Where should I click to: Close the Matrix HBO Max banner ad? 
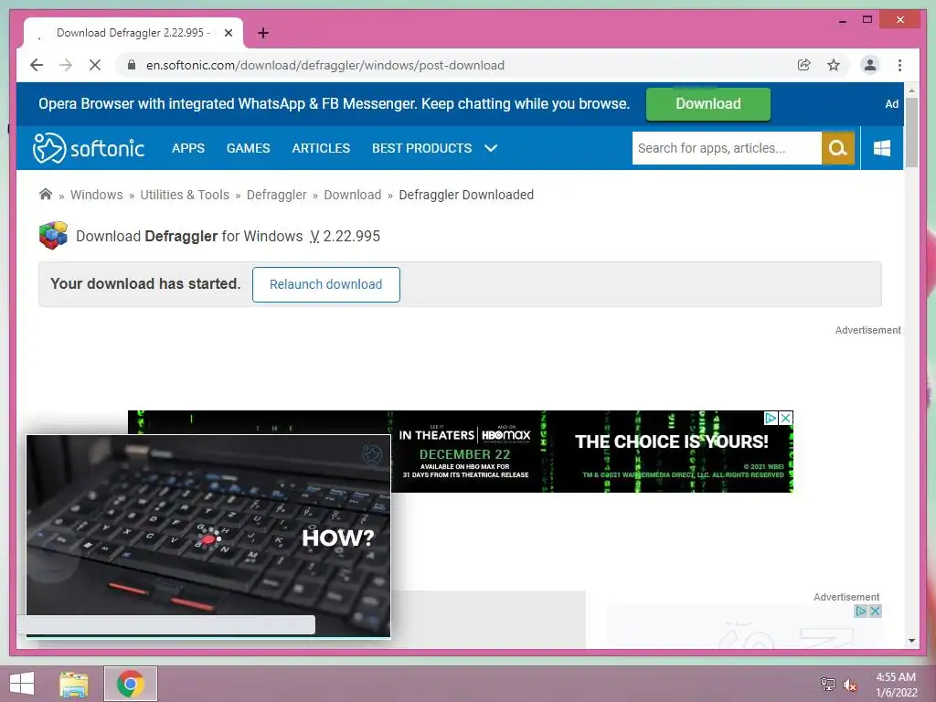click(x=786, y=418)
